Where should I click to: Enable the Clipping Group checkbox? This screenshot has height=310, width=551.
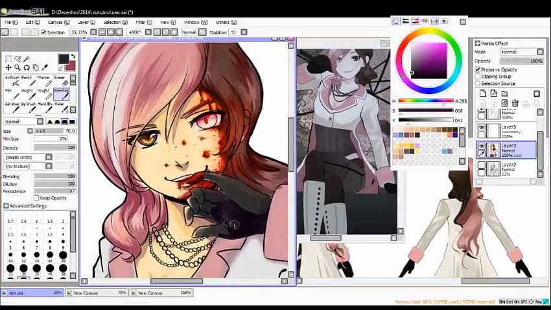coord(478,77)
